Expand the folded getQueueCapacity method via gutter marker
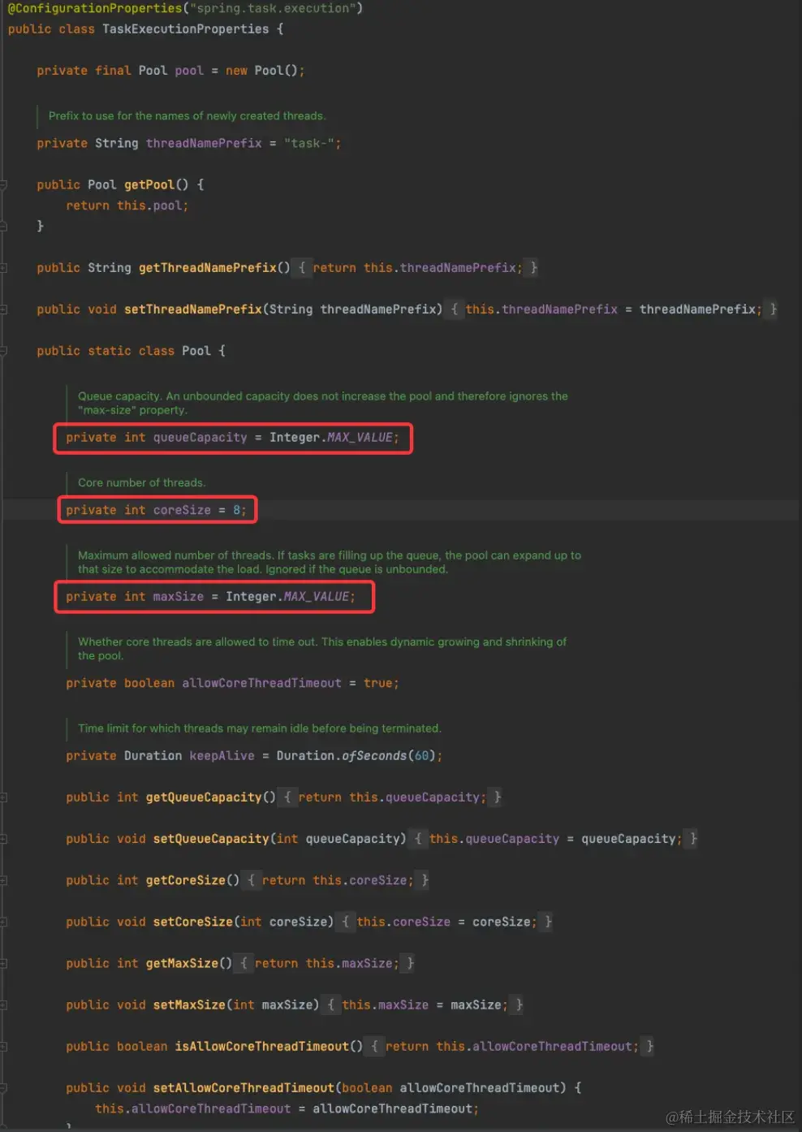 pyautogui.click(x=3, y=797)
